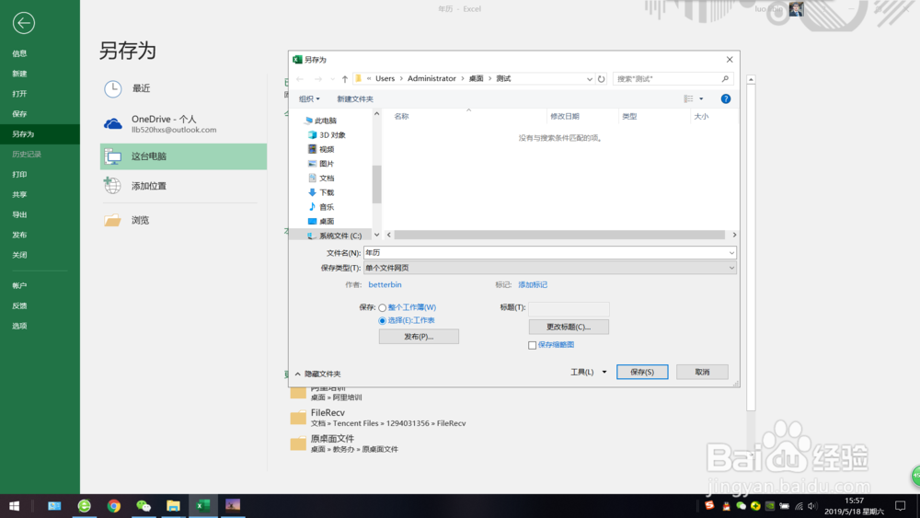Enable the Save Thumbnail checkbox

point(532,345)
